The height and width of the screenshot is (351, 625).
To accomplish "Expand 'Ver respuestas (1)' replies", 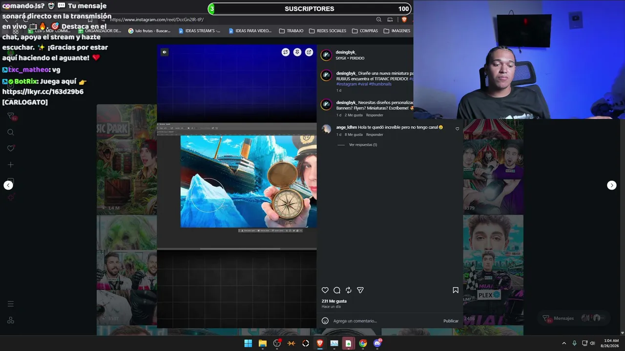I will coord(363,145).
